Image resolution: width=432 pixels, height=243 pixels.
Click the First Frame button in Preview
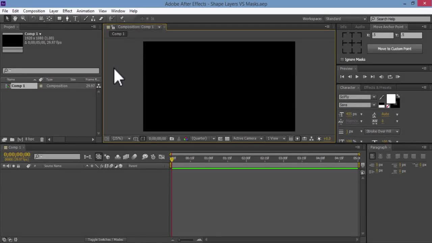[x=342, y=77]
